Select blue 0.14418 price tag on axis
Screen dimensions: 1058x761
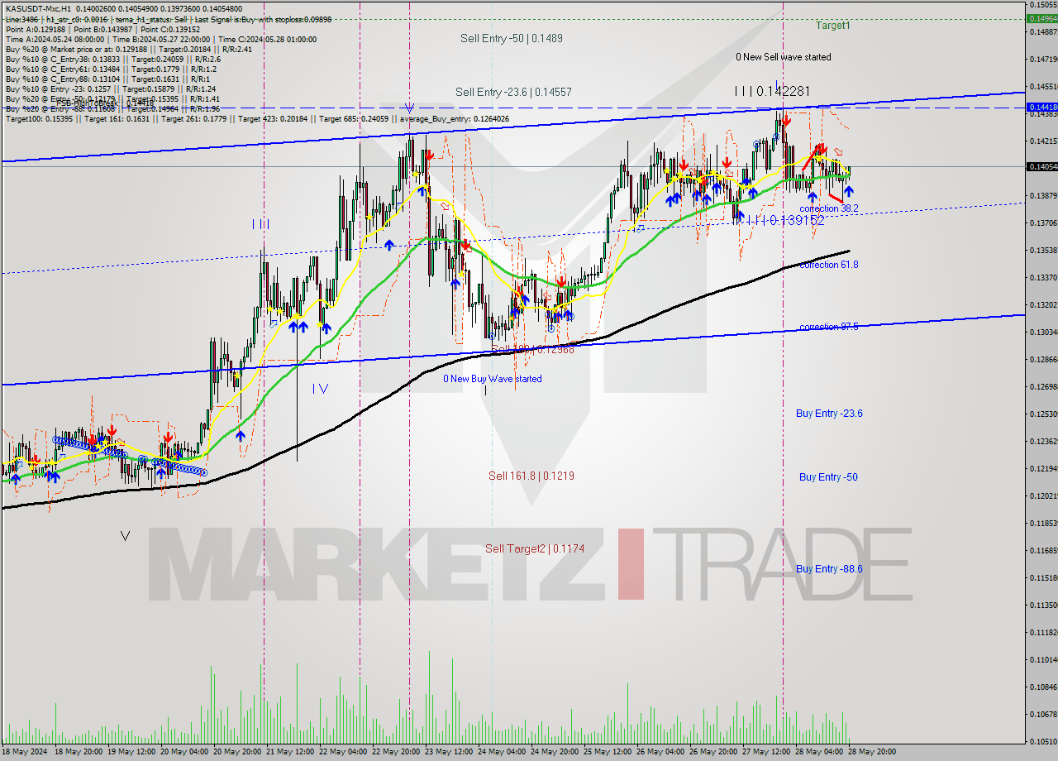[x=1041, y=108]
